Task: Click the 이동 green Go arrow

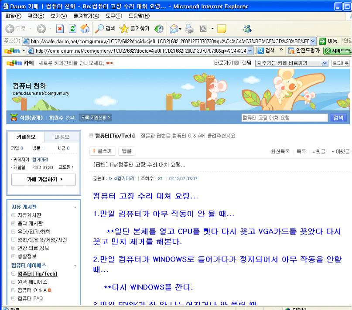Action: coord(322,41)
